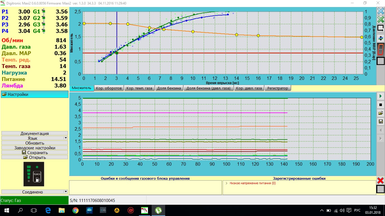Image resolution: width=385 pixels, height=216 pixels.
Task: Click the black square-arrow icon in the right toolbar
Action: click(x=380, y=28)
